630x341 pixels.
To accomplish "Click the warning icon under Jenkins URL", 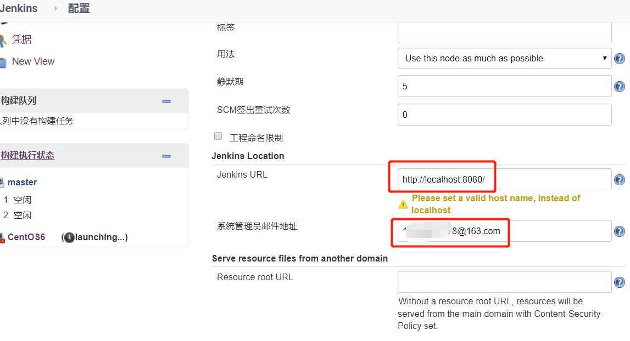I will point(403,204).
